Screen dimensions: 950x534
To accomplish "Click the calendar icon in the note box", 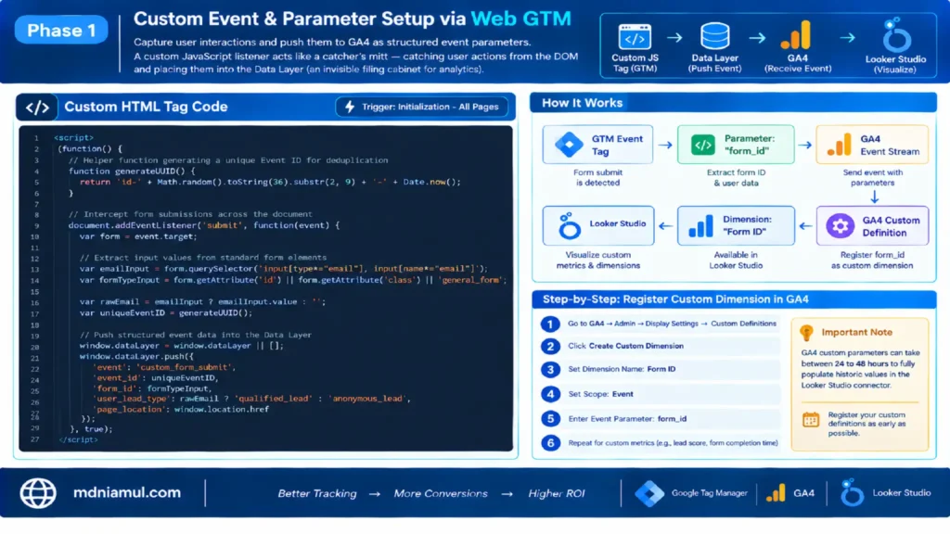I will [x=811, y=420].
